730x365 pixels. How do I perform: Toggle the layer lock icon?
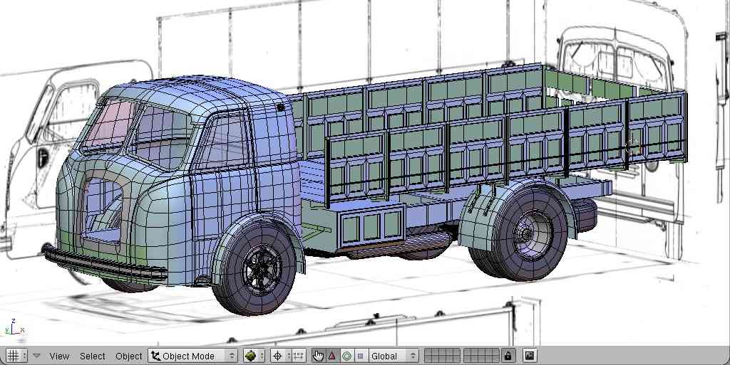[x=508, y=356]
